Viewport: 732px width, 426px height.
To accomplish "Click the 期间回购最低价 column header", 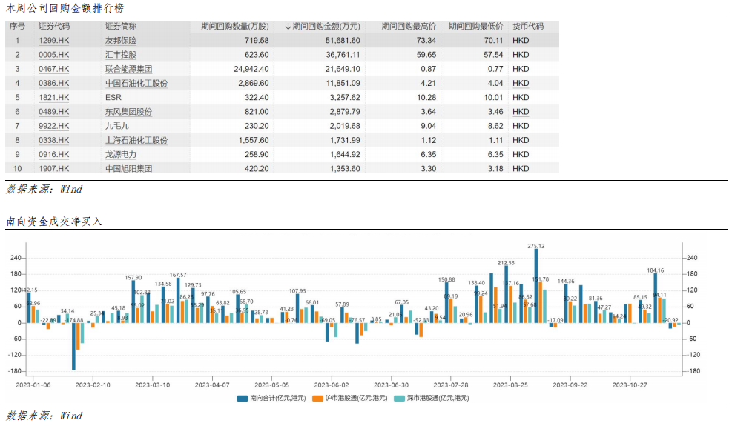I will (475, 27).
